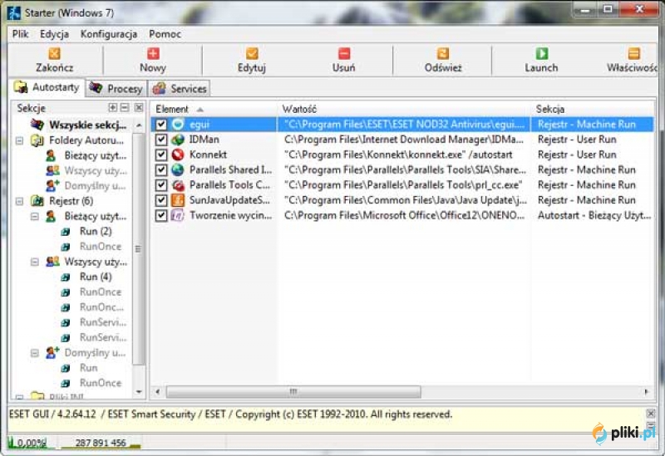Select Domyślny u... under Foldery Autoru...
Viewport: 665px width, 456px height.
point(95,185)
